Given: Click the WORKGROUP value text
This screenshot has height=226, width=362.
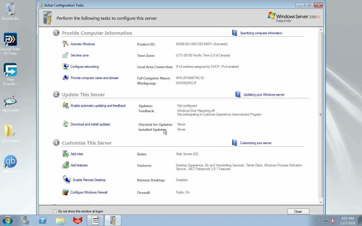Looking at the screenshot, I should 186,83.
